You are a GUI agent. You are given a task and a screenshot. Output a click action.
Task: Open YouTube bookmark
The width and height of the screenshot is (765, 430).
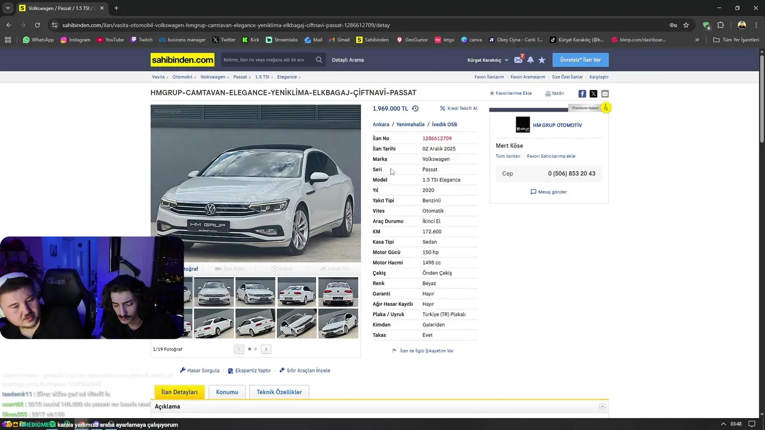[x=111, y=40]
